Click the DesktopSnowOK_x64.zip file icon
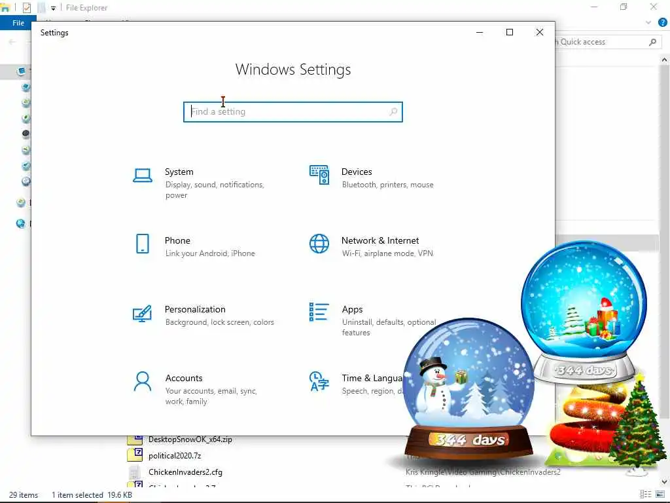Image resolution: width=670 pixels, height=503 pixels. 135,439
